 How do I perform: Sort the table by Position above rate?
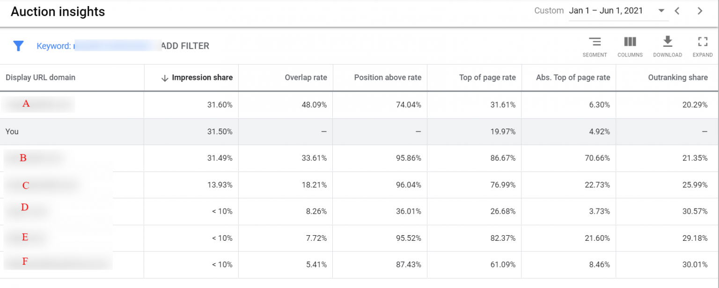[x=389, y=78]
